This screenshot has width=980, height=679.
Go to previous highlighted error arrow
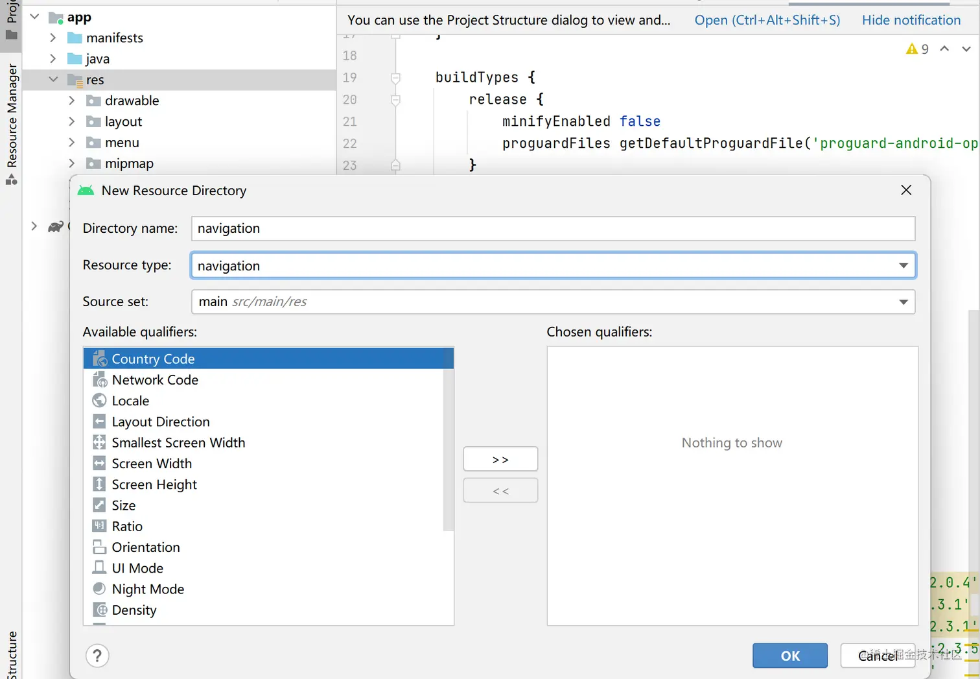[944, 49]
